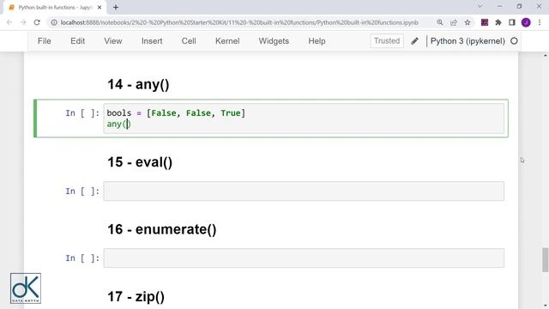Select the In [ ] prompt of any() cell

pyautogui.click(x=82, y=113)
